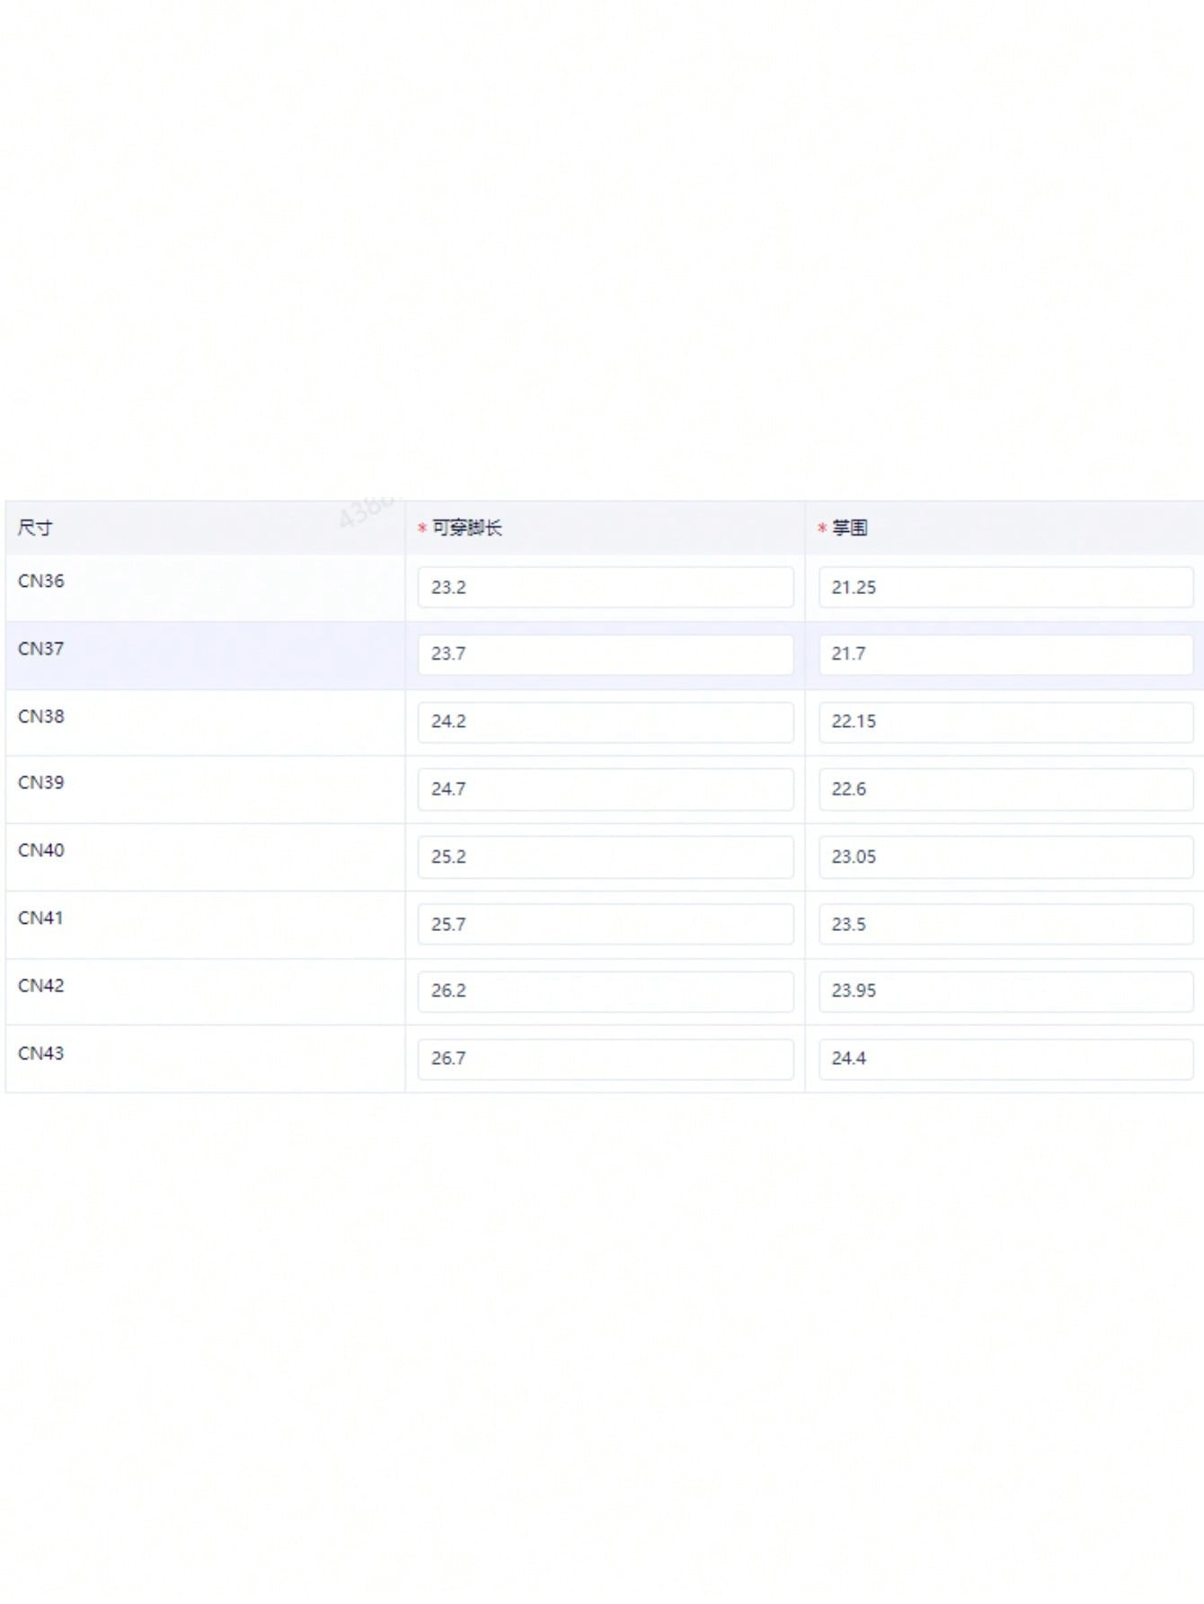
Task: Select the CN37 size row label
Action: coord(41,649)
